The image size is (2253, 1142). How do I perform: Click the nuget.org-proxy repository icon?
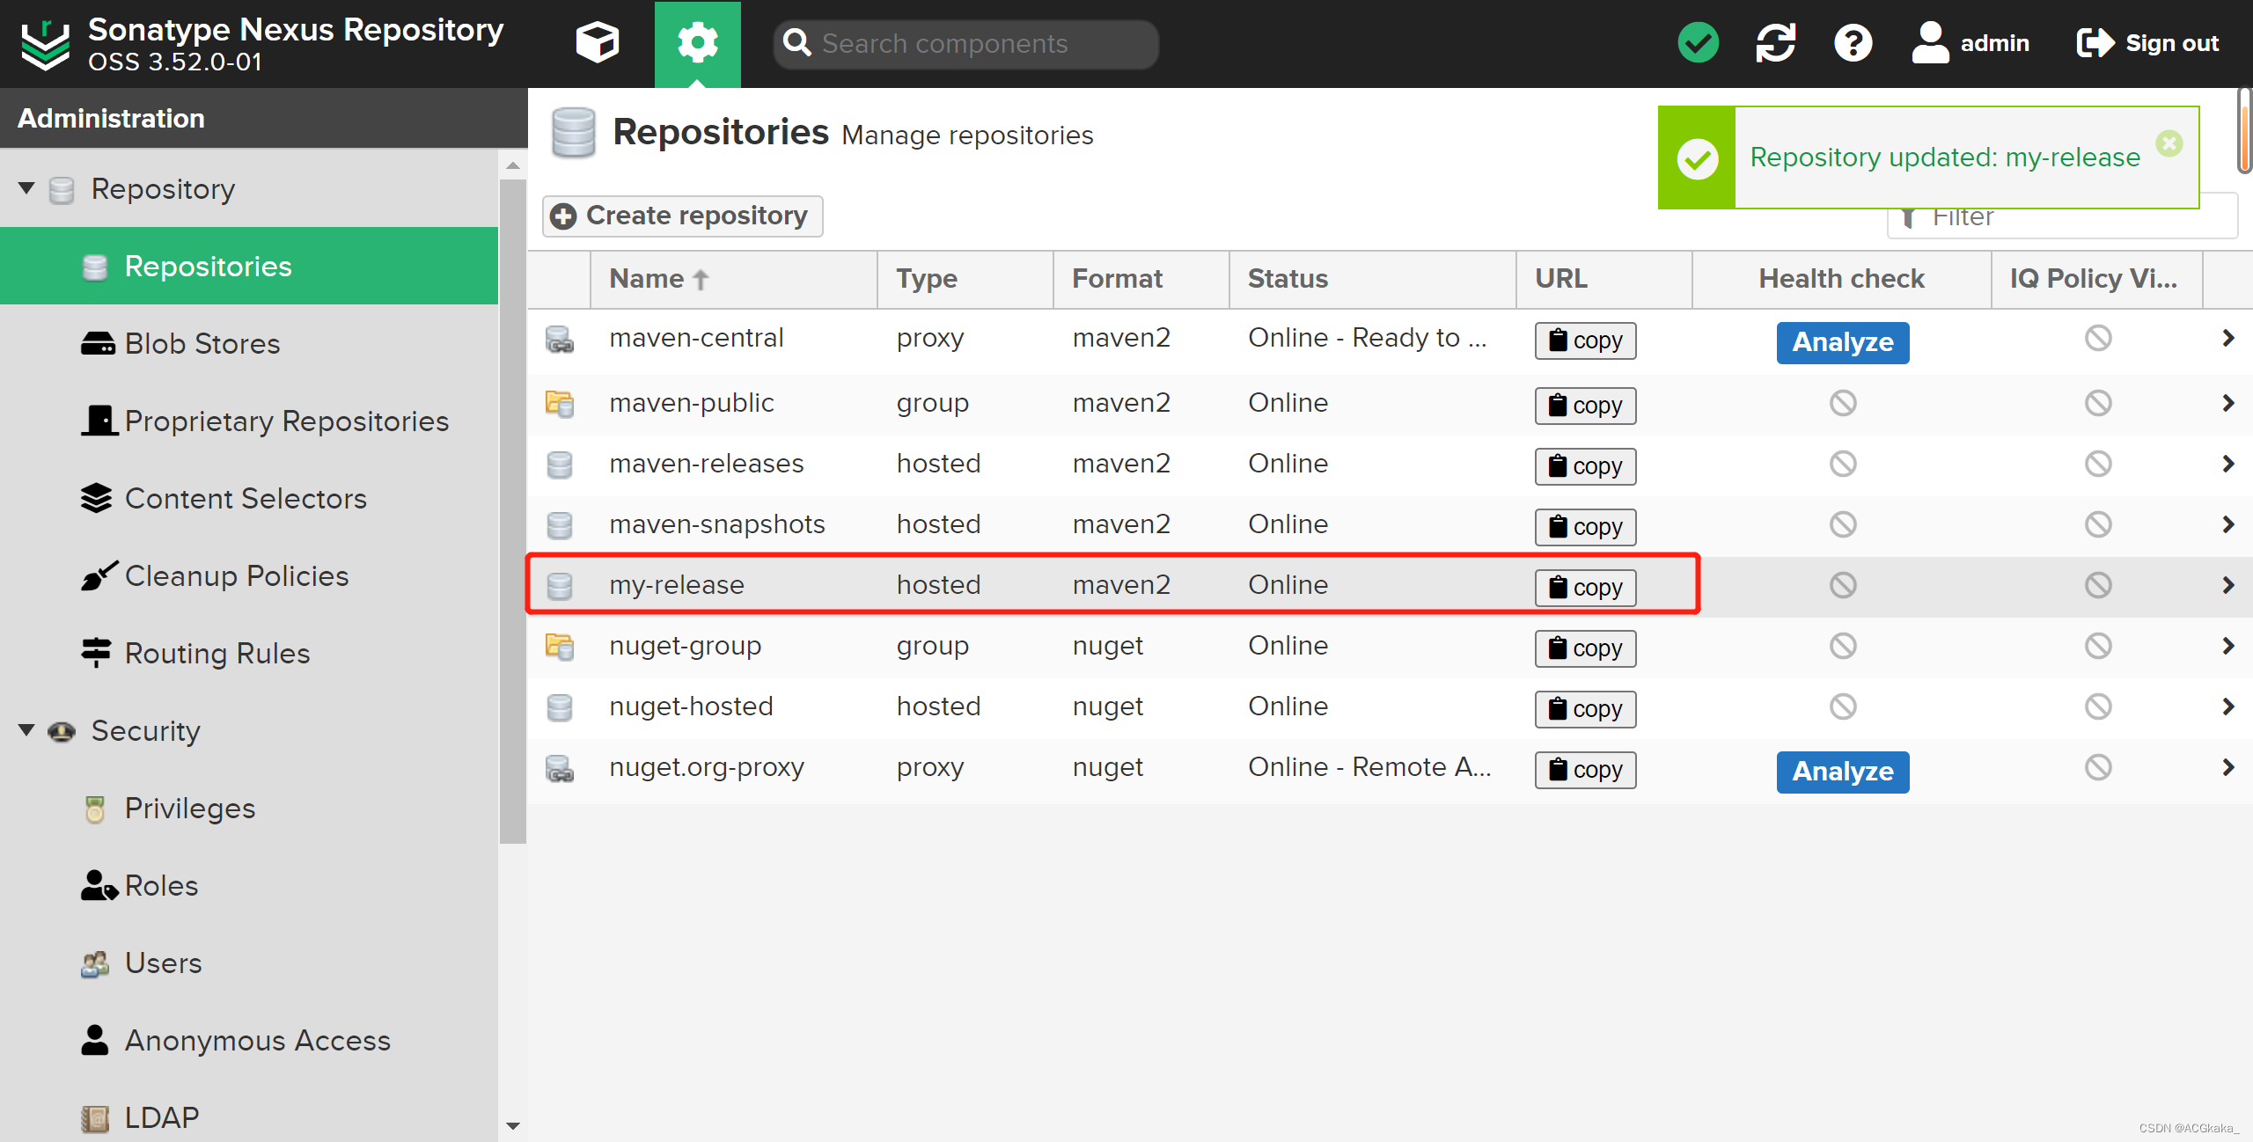(560, 768)
